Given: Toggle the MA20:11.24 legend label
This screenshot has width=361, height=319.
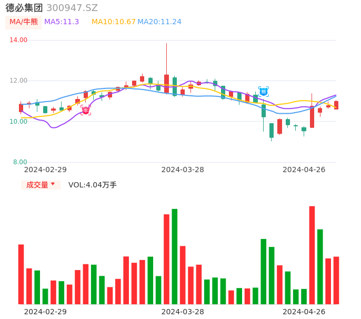Looking at the screenshot, I should pyautogui.click(x=159, y=22).
